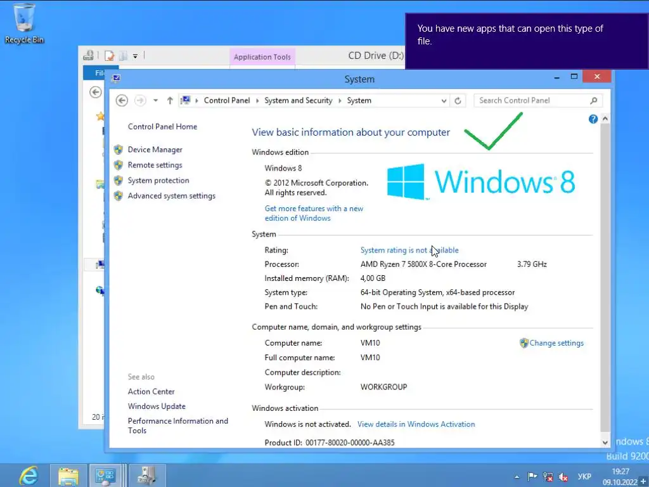The image size is (649, 487).
Task: Open File Explorer from taskbar
Action: click(x=68, y=476)
